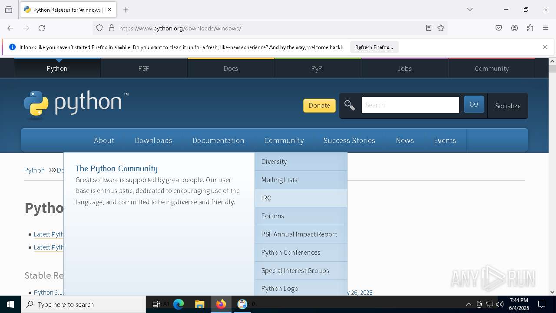Open the volume speaker tray icon
556x313 pixels.
pos(500,304)
